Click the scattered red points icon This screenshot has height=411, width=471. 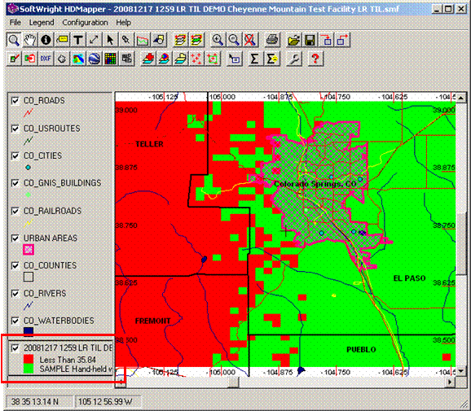point(196,59)
